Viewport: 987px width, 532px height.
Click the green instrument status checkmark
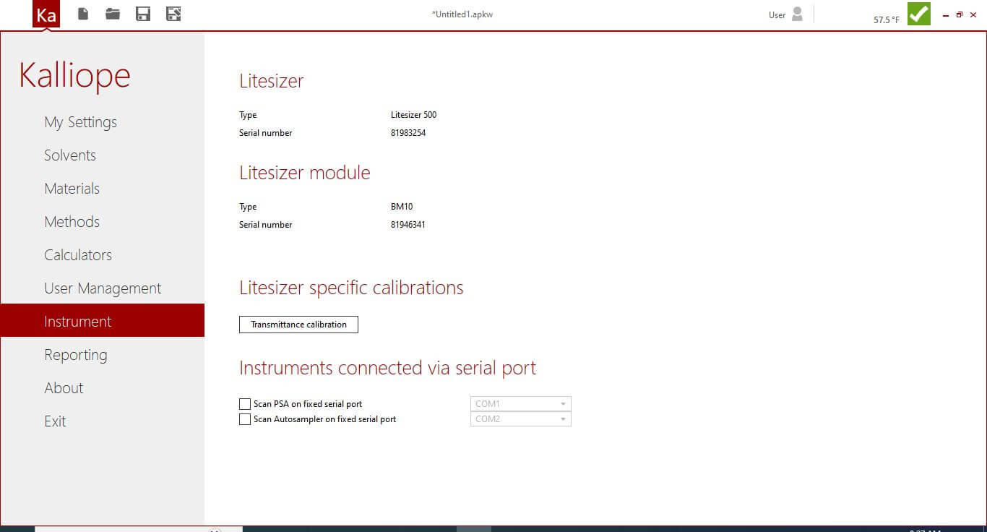pos(918,14)
